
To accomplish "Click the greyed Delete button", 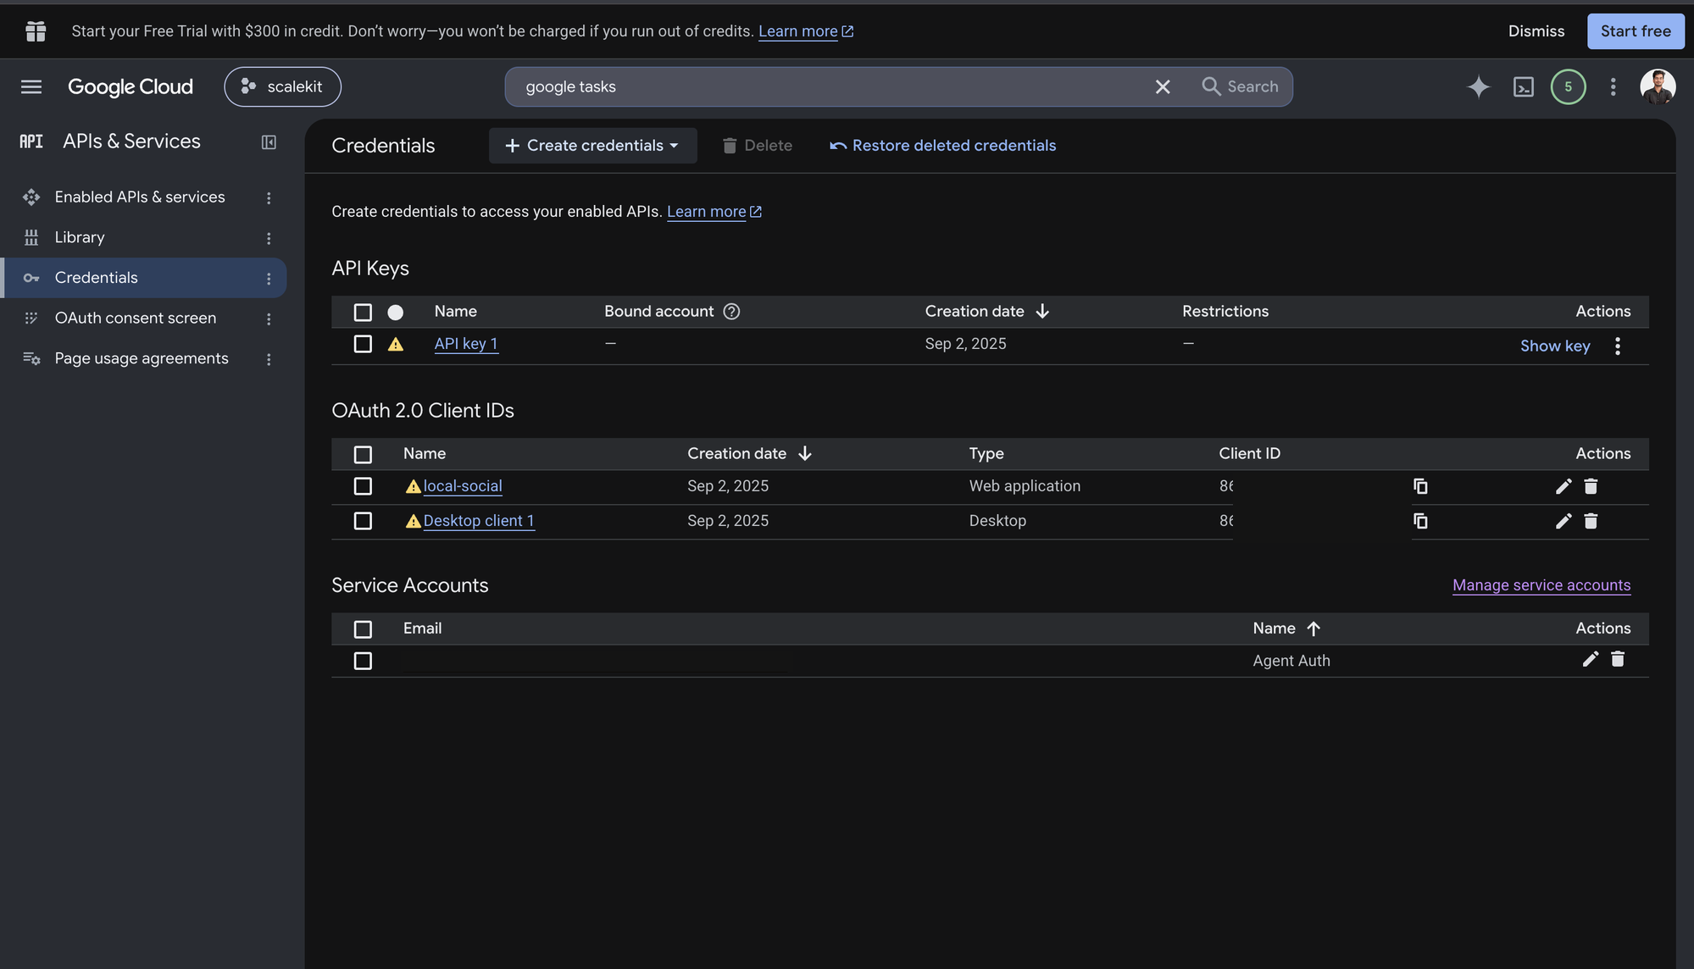I will pos(757,146).
